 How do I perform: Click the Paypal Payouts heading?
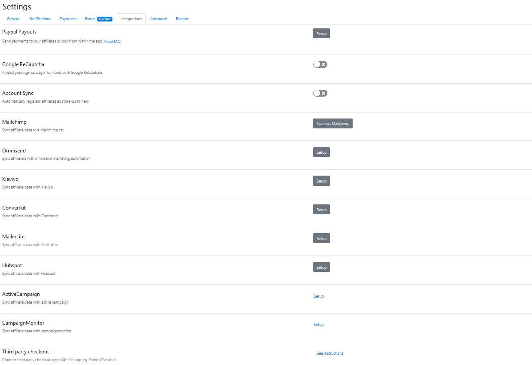[x=19, y=32]
